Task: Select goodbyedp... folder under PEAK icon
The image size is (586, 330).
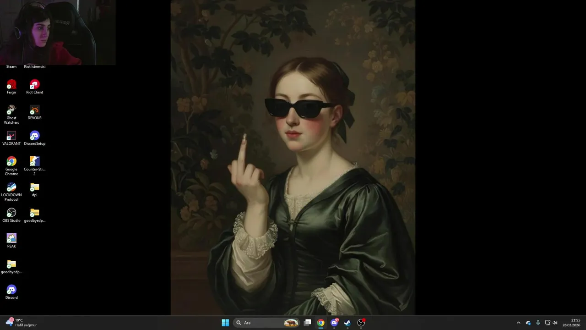Action: point(11,267)
